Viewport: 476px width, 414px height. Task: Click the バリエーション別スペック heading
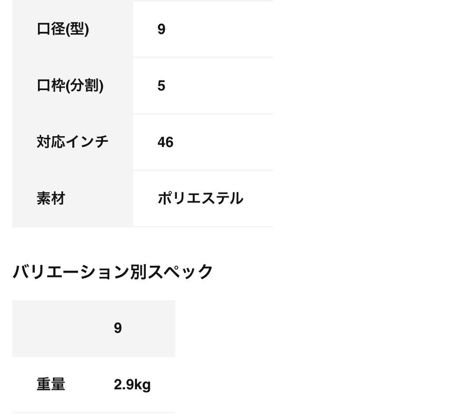112,272
